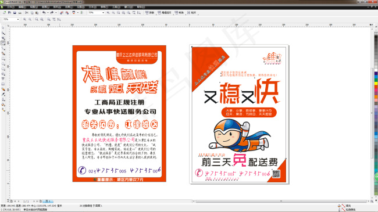Select the Eyedropper tool in the toolbox
Image resolution: width=378 pixels, height=212 pixels.
point(3,94)
